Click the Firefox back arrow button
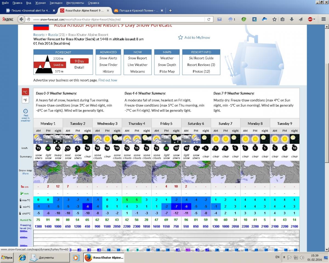 tap(21, 19)
